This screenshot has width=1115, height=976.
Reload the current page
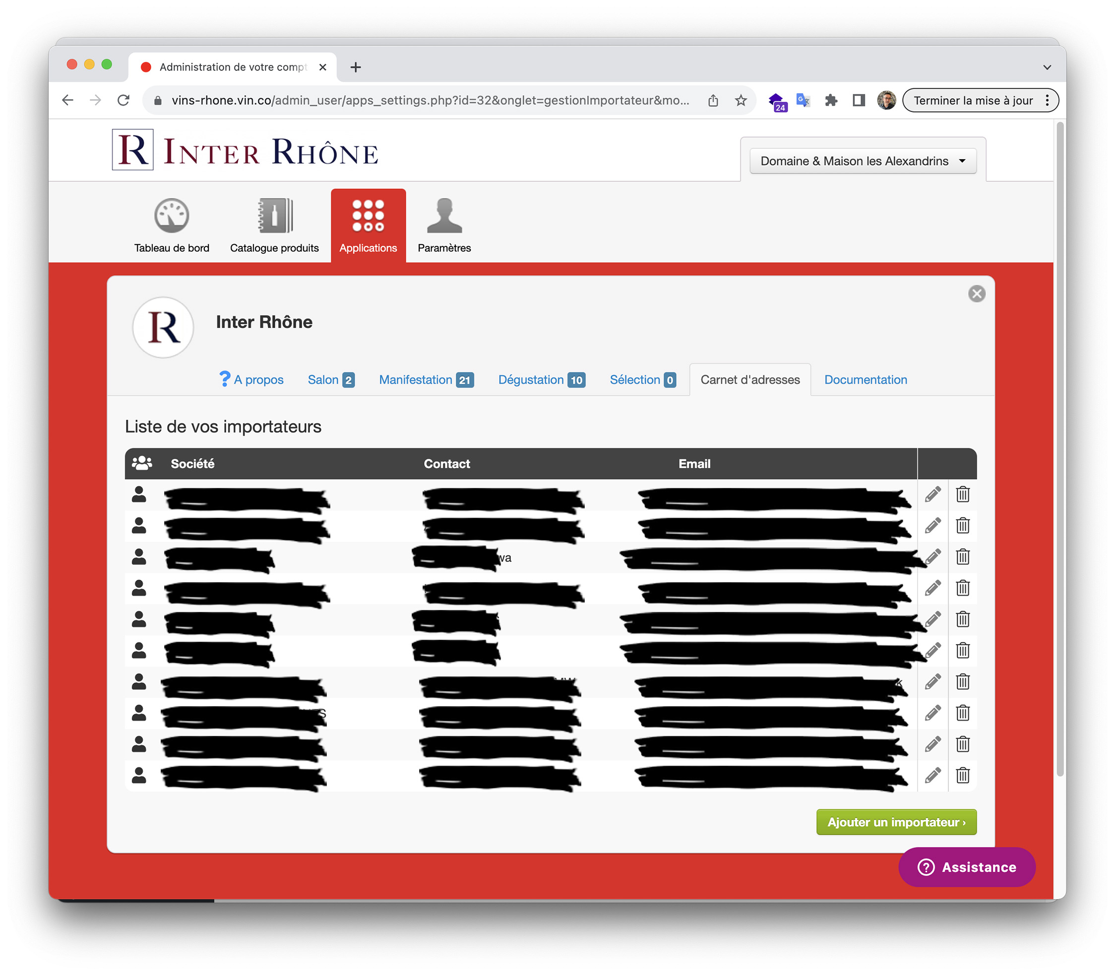124,100
